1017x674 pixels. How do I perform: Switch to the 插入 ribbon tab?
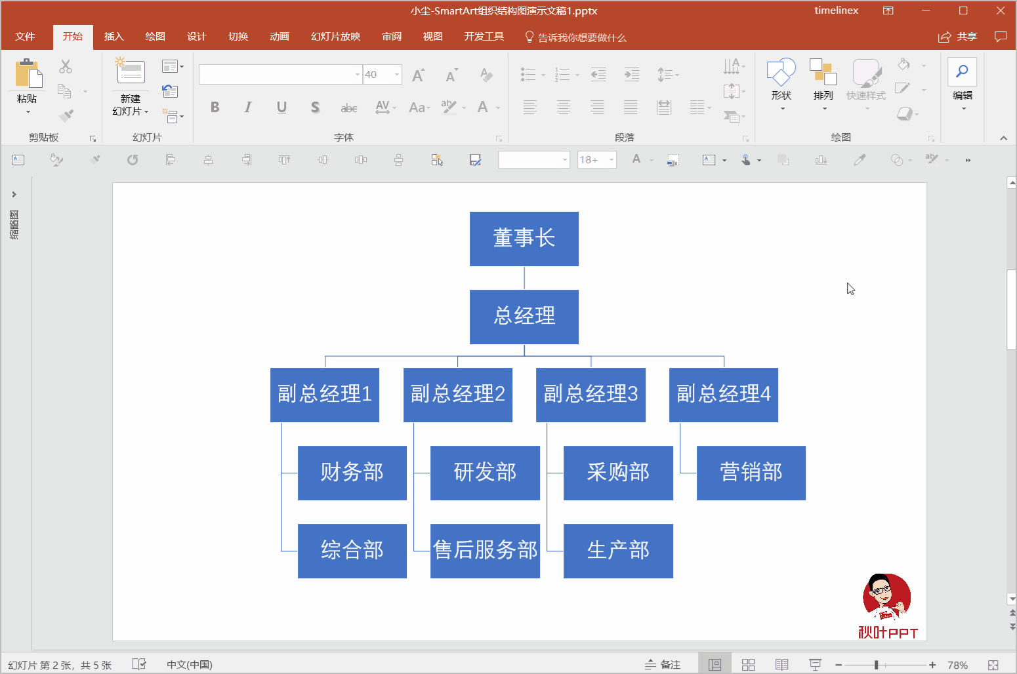click(114, 37)
